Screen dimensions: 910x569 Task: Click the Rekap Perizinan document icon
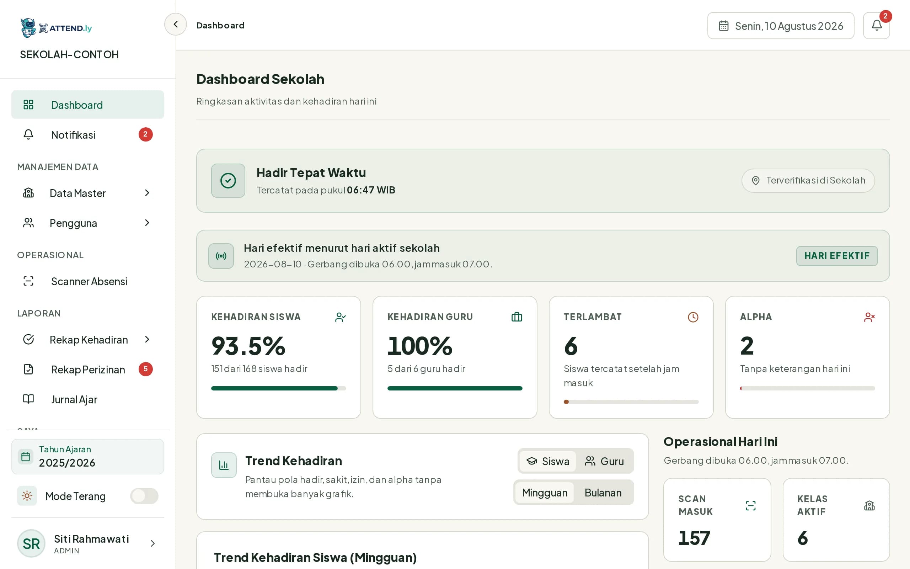coord(28,369)
